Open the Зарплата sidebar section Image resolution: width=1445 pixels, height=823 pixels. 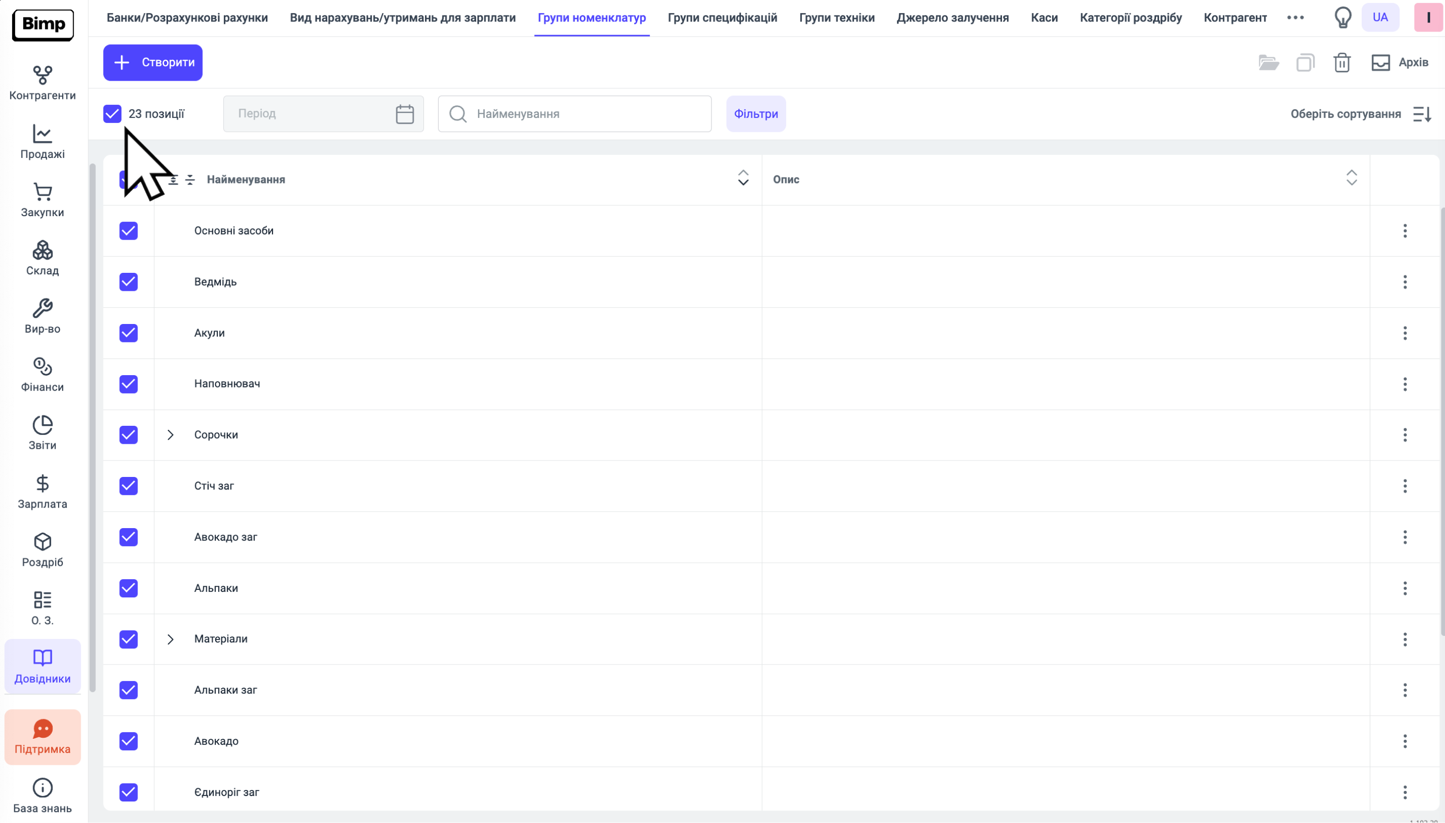(43, 492)
